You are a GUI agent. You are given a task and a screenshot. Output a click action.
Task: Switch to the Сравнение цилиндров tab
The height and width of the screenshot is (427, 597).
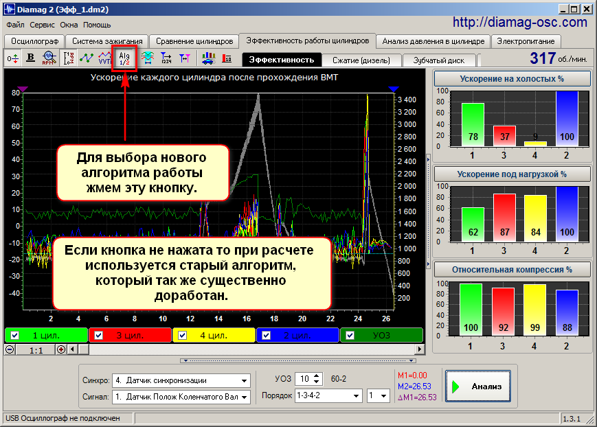point(194,41)
